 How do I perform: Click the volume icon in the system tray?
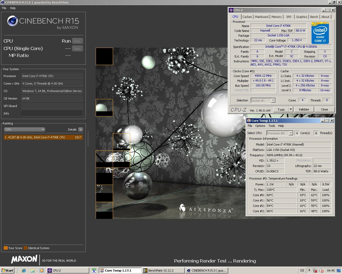[x=321, y=271]
